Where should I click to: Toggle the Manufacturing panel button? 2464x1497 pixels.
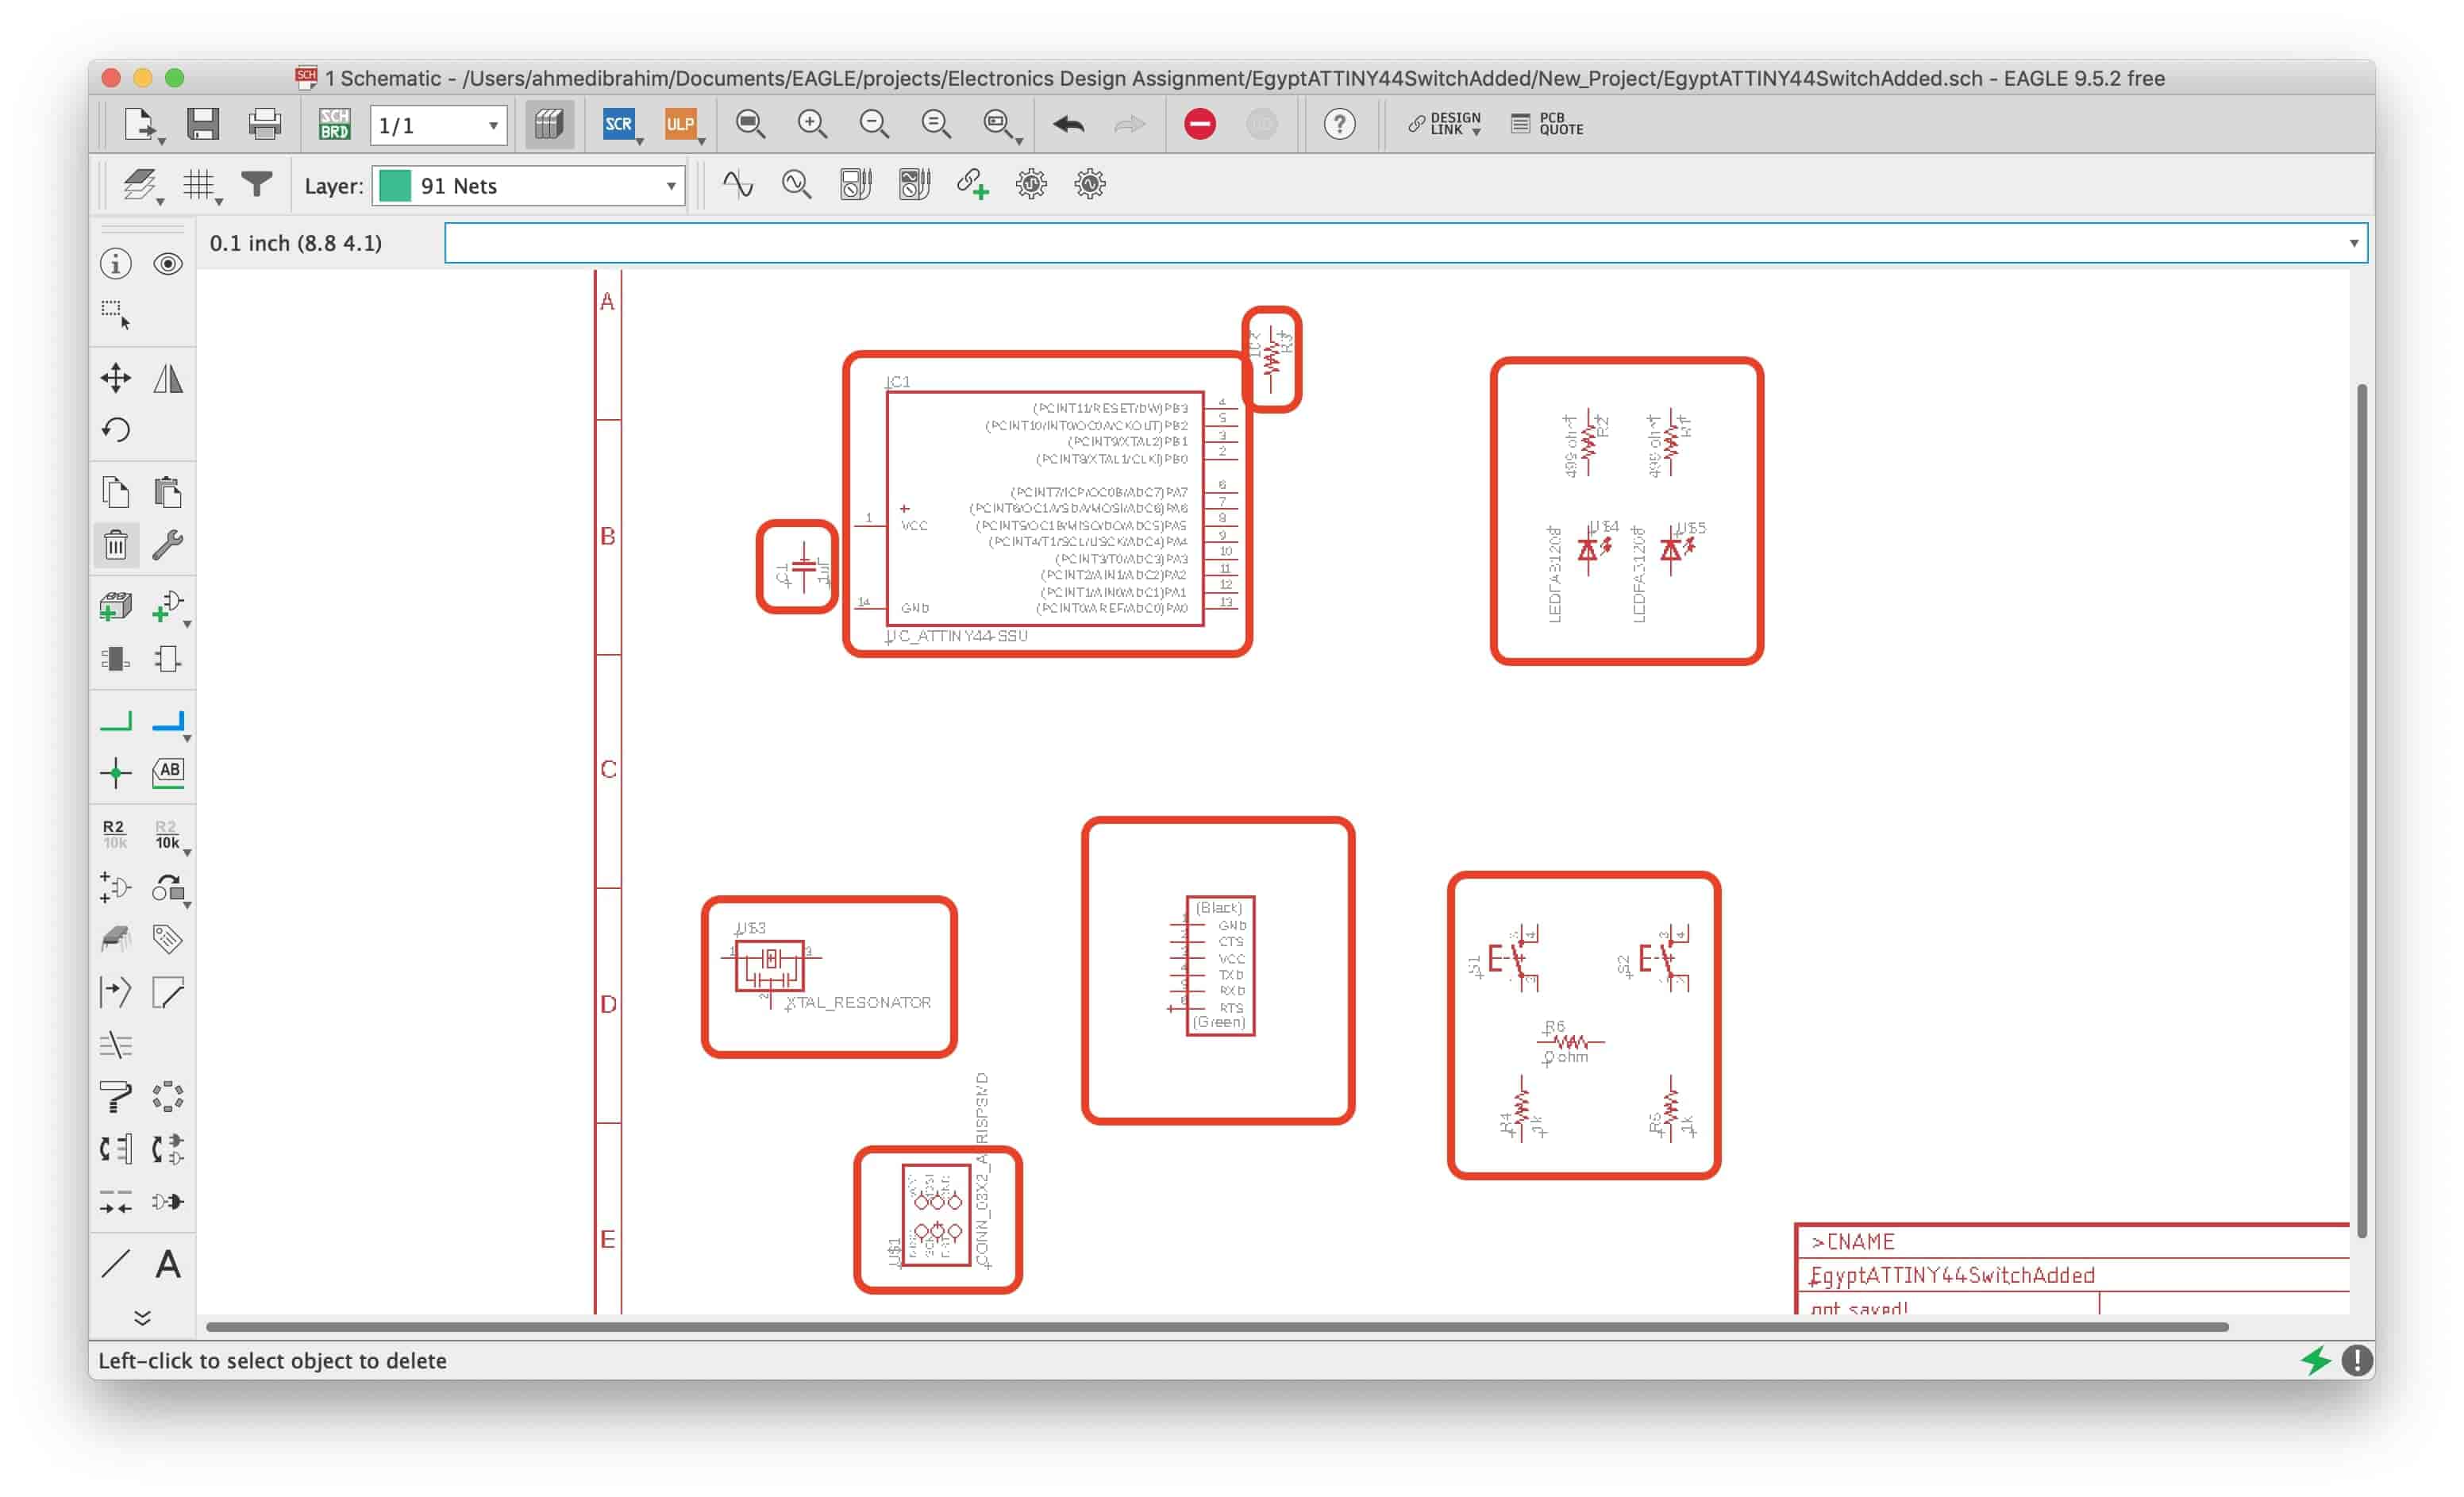point(549,124)
